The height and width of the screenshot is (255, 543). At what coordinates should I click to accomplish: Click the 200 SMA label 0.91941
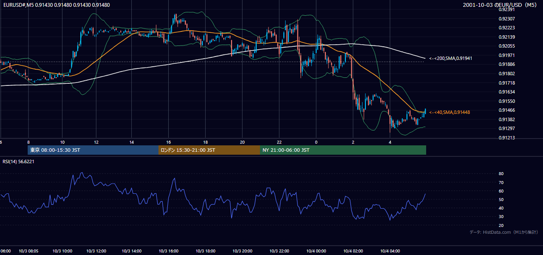451,58
